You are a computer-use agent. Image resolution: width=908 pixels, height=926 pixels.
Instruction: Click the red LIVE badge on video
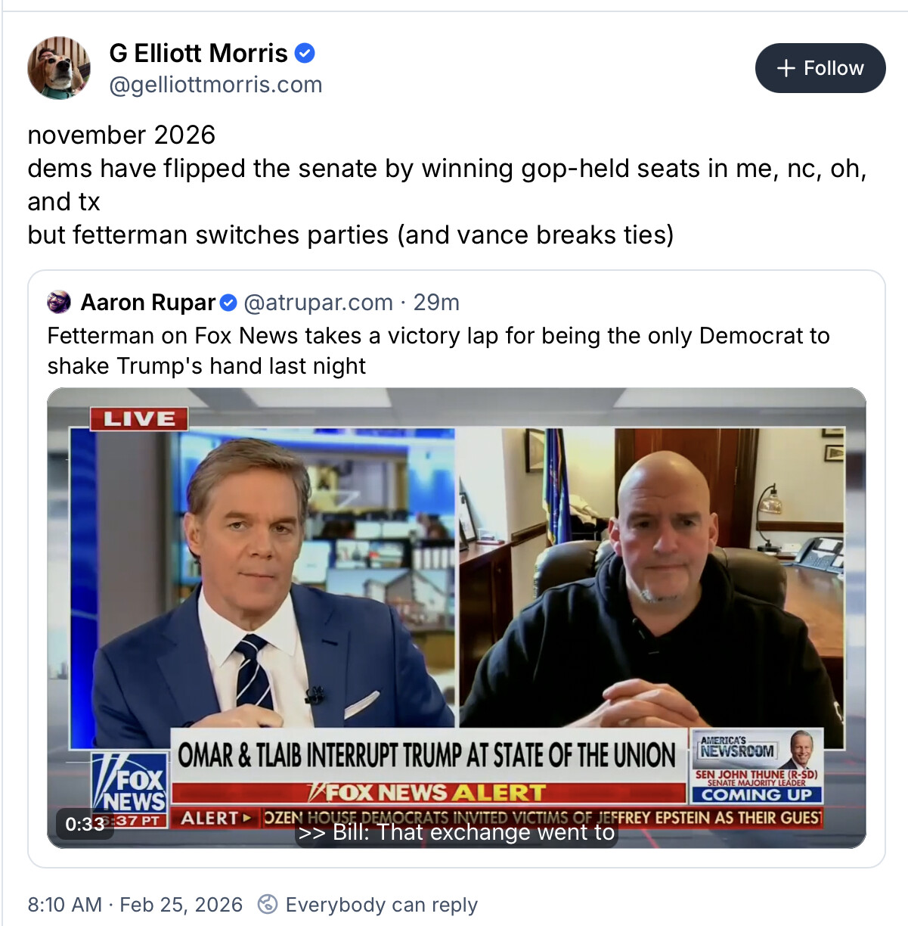(x=138, y=418)
